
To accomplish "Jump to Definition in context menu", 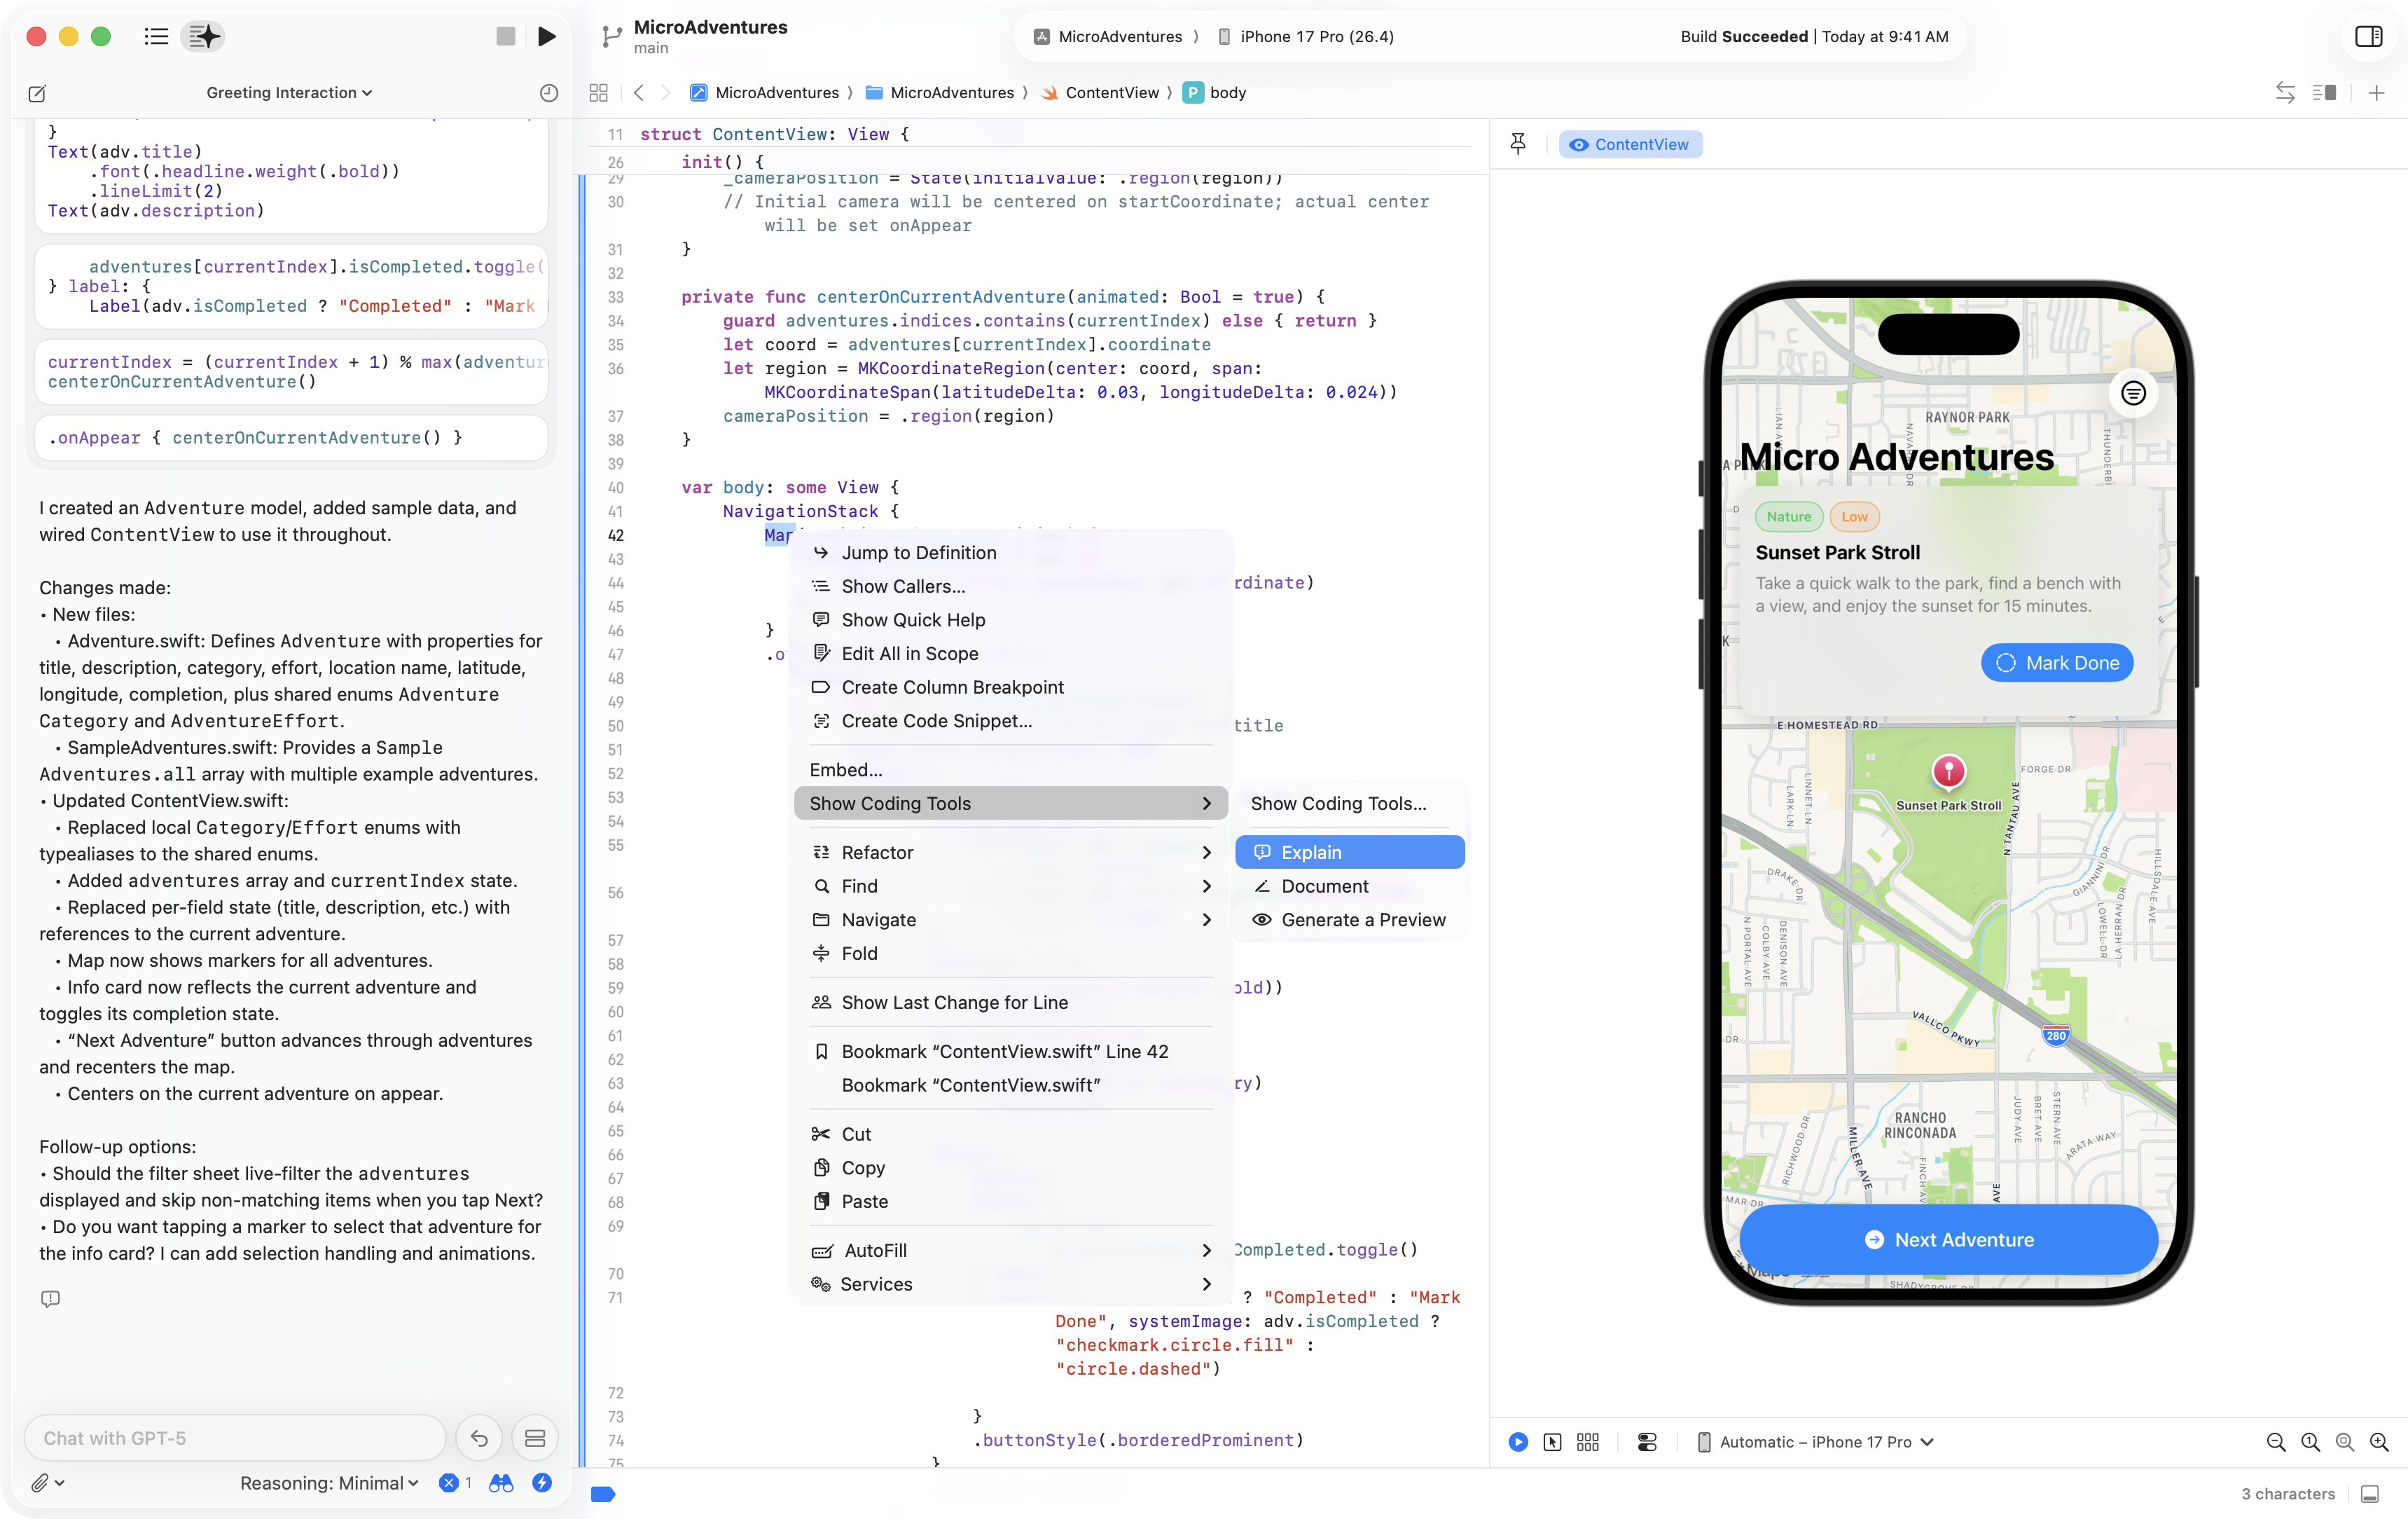I will pos(1010,552).
